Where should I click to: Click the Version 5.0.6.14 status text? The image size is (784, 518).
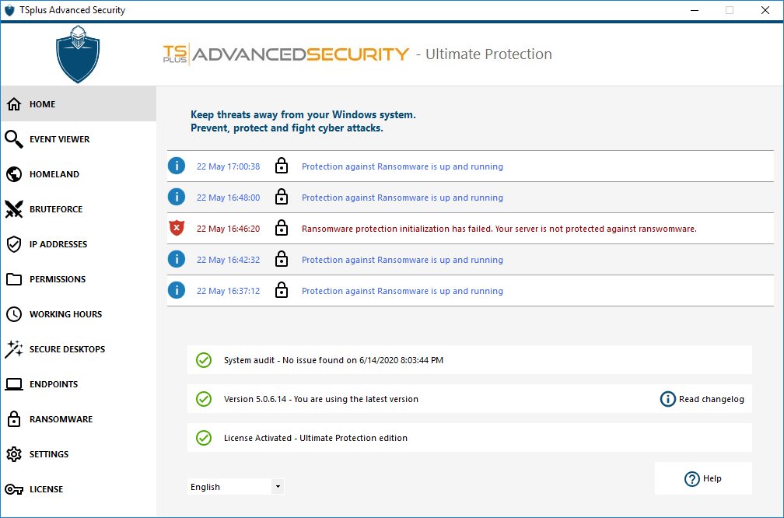[321, 399]
